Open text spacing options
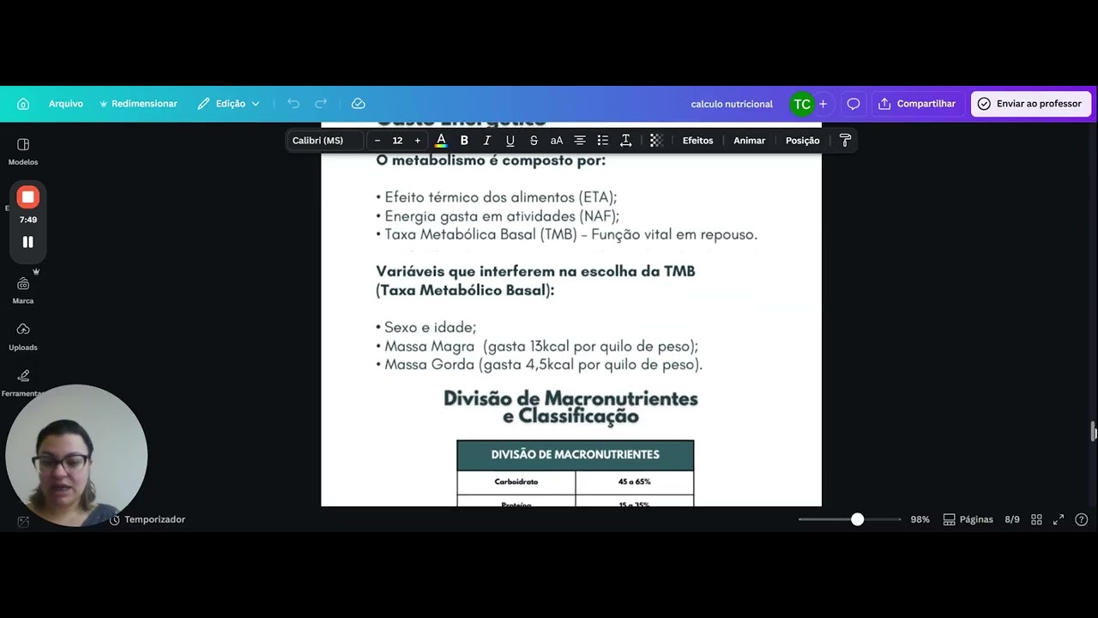Viewport: 1098px width, 618px height. tap(626, 141)
